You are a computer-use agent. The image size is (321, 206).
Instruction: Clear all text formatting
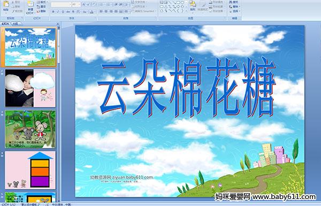click(94, 4)
